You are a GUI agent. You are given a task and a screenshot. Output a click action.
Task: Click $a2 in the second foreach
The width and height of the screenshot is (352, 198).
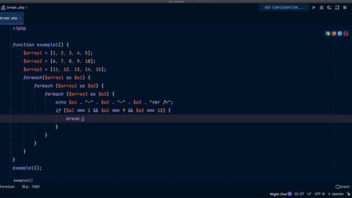coord(92,86)
